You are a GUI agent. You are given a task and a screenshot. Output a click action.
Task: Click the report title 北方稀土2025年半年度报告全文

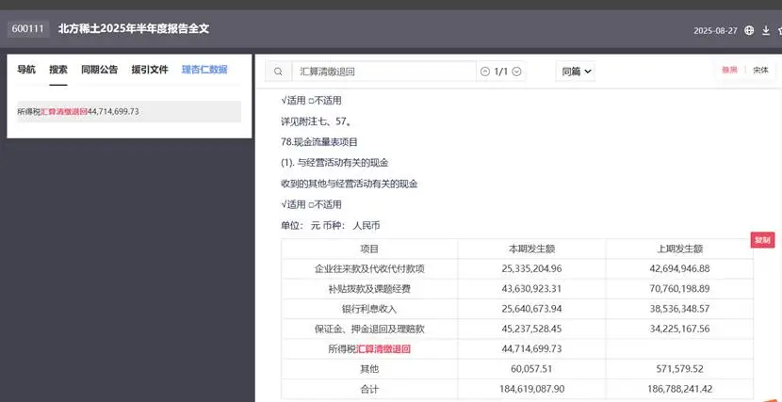tap(134, 28)
